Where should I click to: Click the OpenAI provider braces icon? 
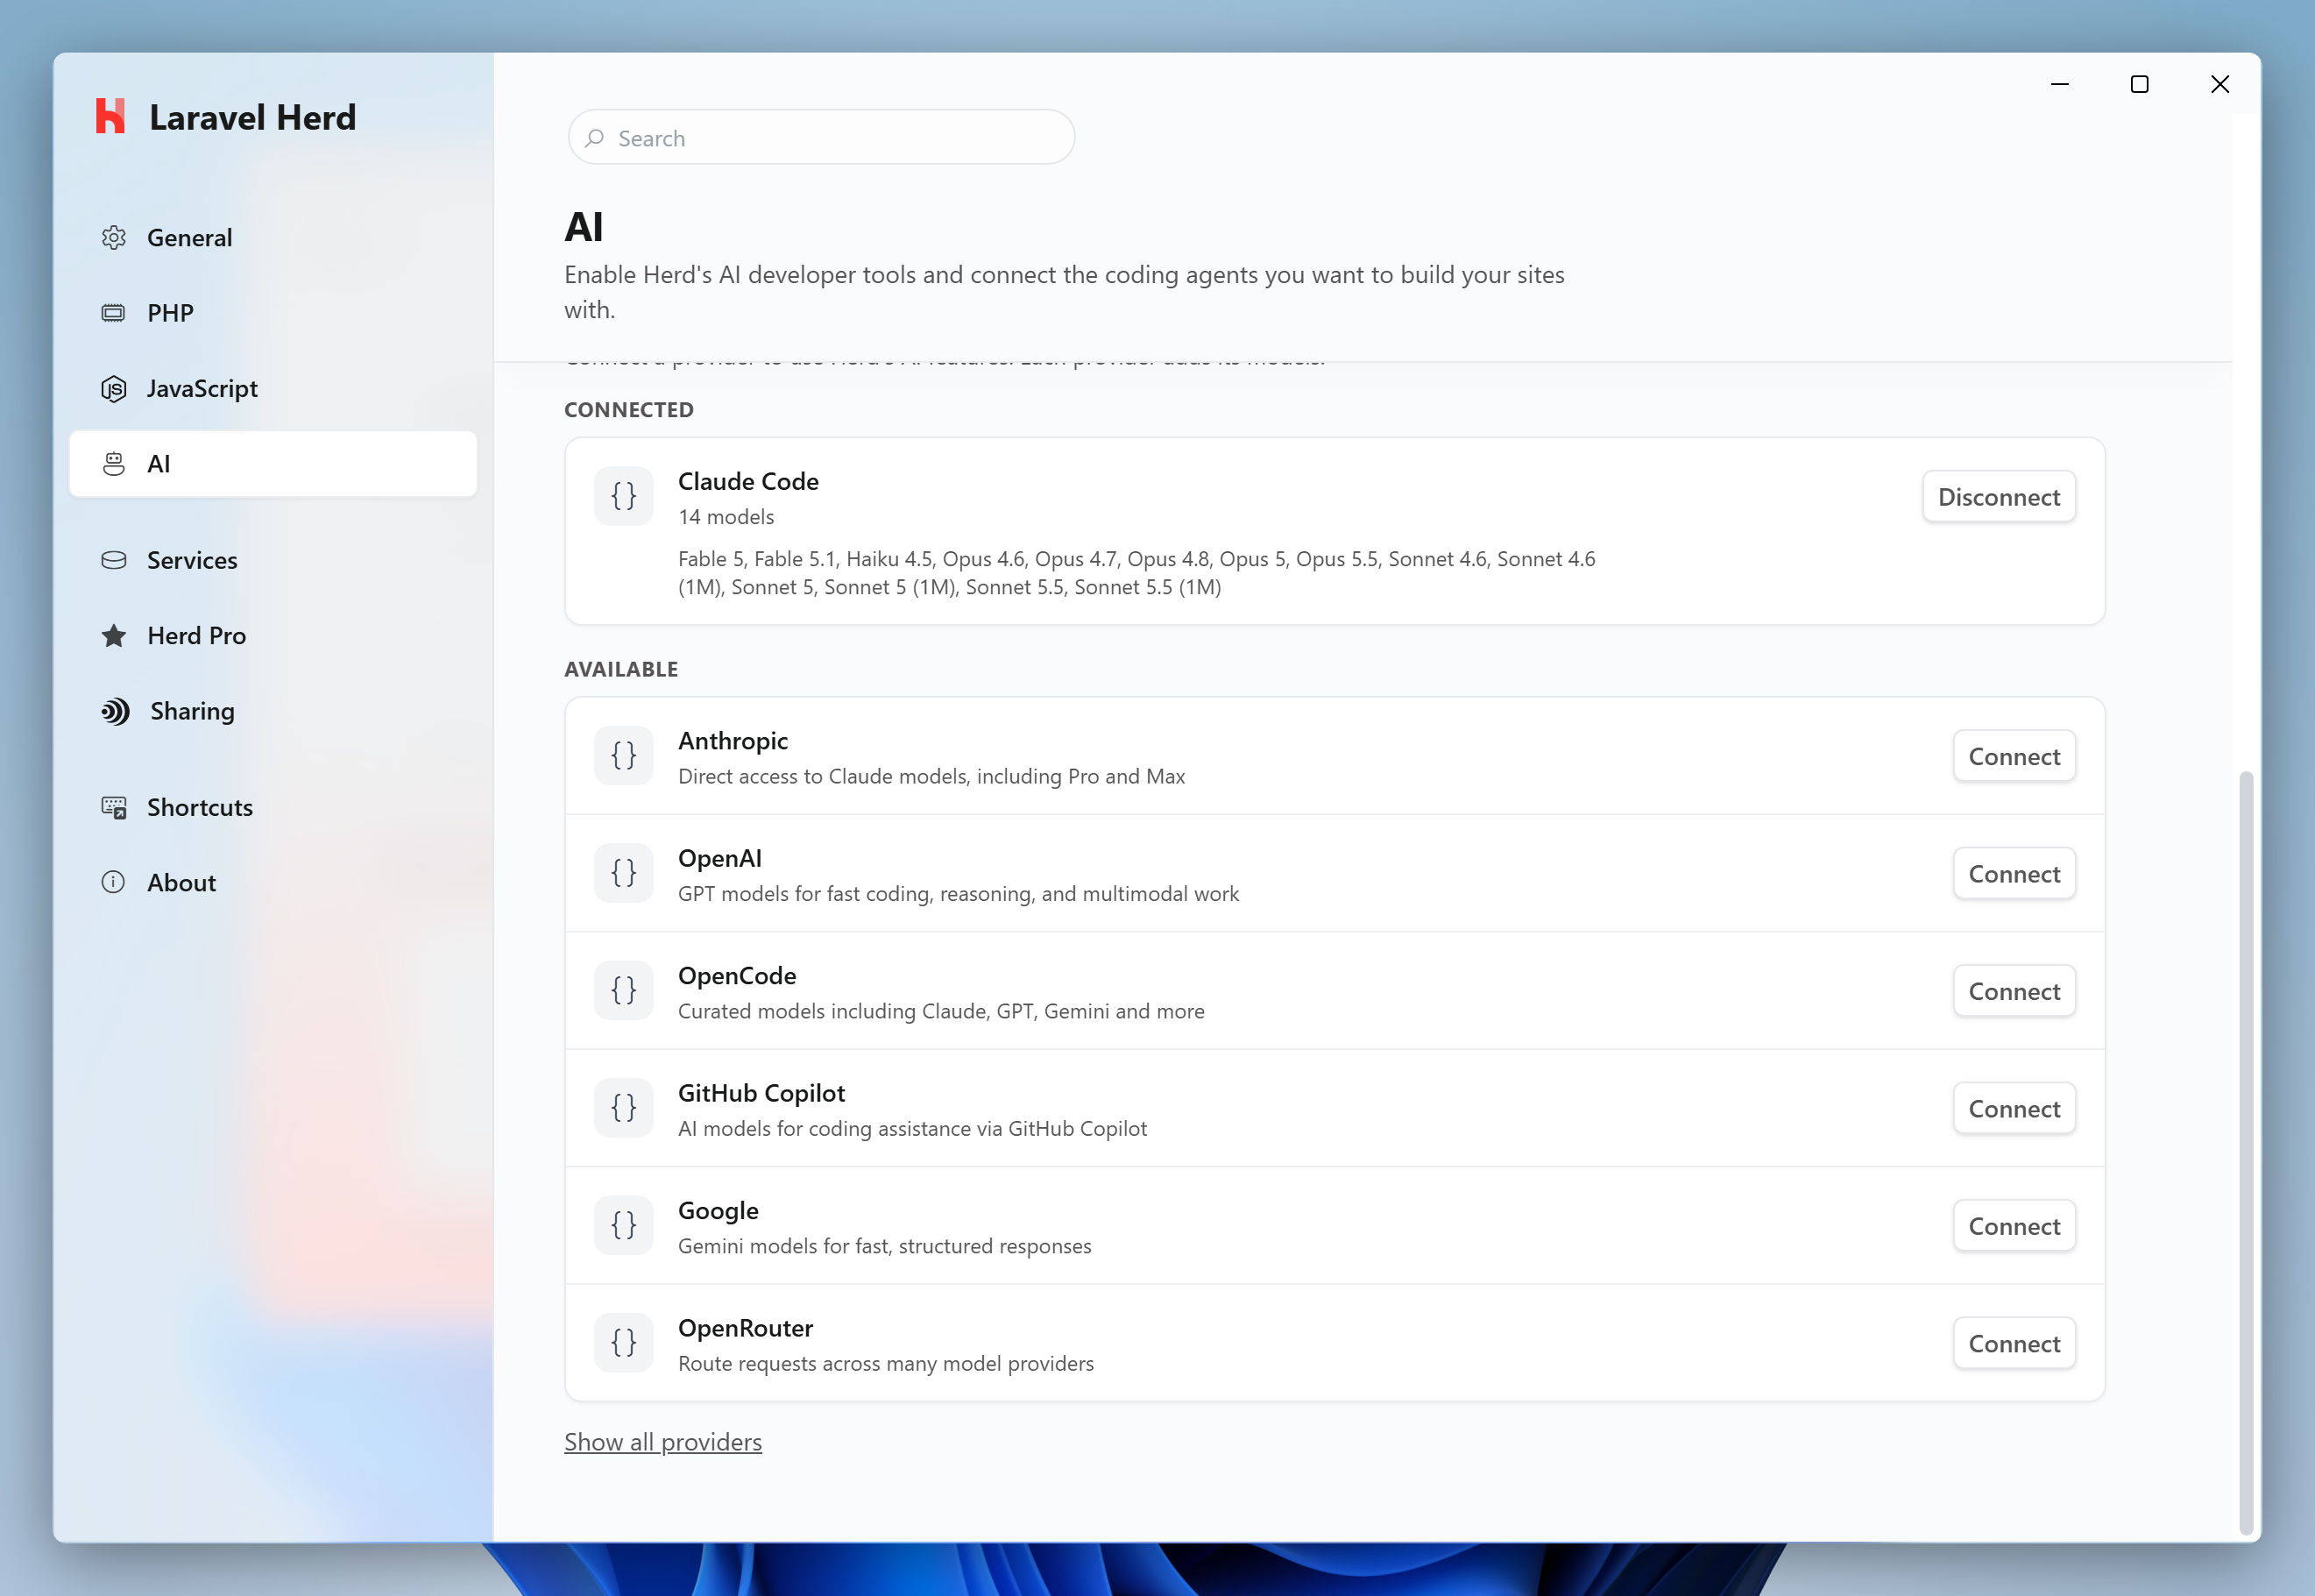coord(624,873)
